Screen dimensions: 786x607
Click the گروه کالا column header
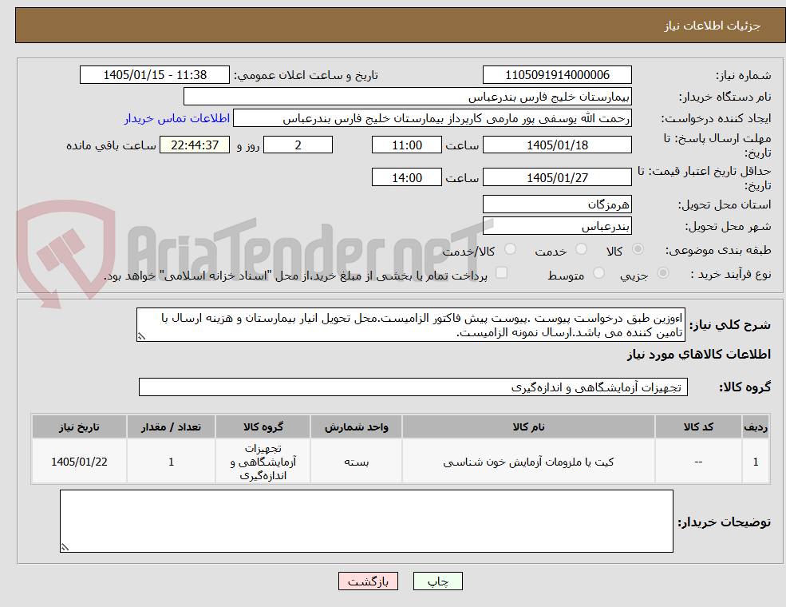[x=263, y=427]
